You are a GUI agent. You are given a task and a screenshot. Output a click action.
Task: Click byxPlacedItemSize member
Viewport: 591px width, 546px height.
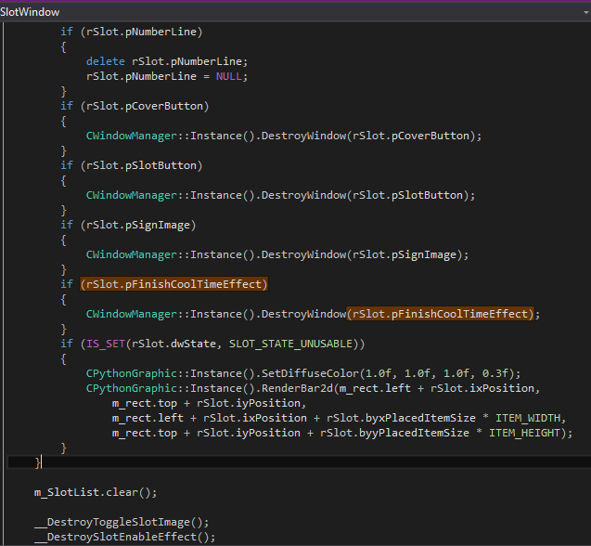point(419,419)
